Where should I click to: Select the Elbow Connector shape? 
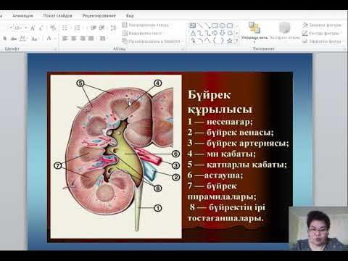pos(200,33)
